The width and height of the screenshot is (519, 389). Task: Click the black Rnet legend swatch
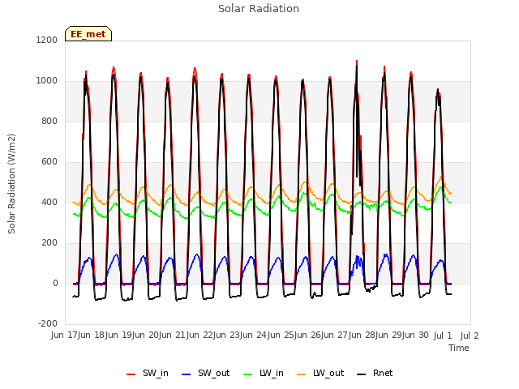tap(362, 374)
